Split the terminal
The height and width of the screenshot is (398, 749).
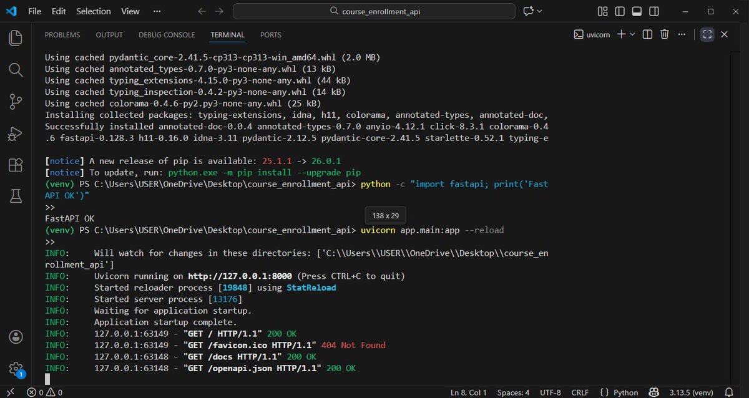click(x=648, y=34)
